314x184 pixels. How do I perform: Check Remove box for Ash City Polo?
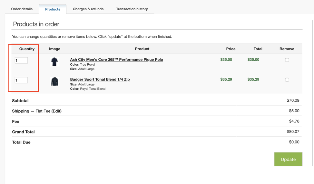[x=287, y=60]
